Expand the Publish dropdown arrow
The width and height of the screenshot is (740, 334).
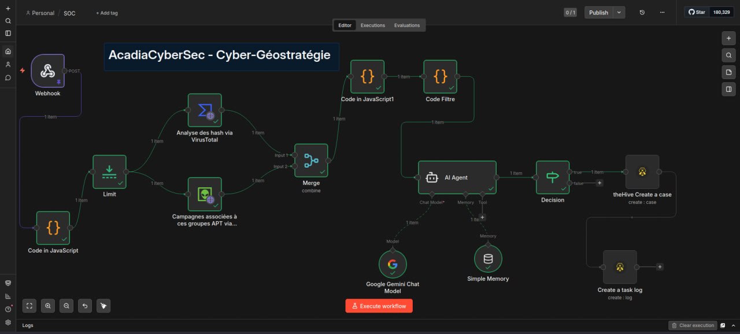[619, 12]
